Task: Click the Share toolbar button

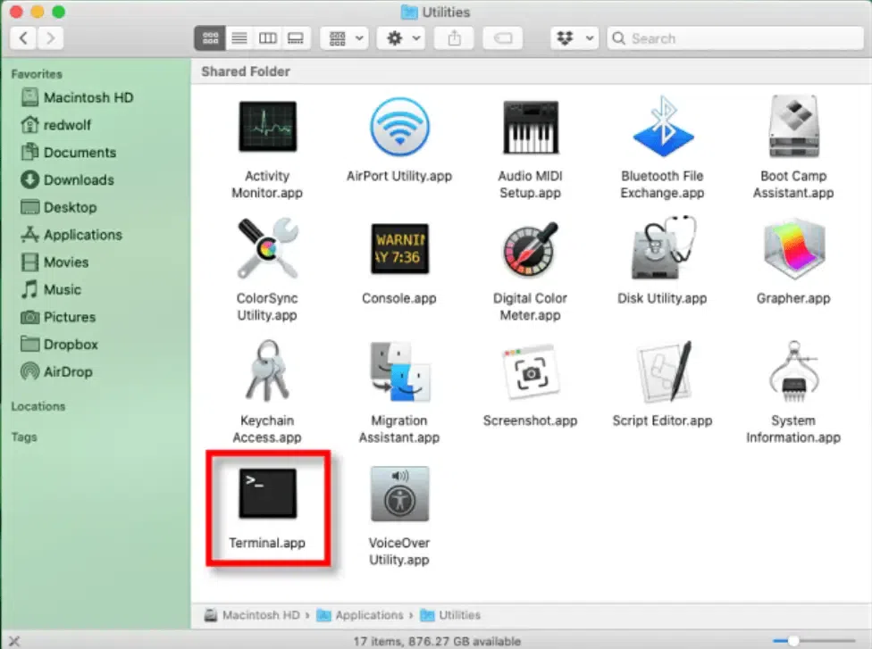Action: (x=455, y=38)
